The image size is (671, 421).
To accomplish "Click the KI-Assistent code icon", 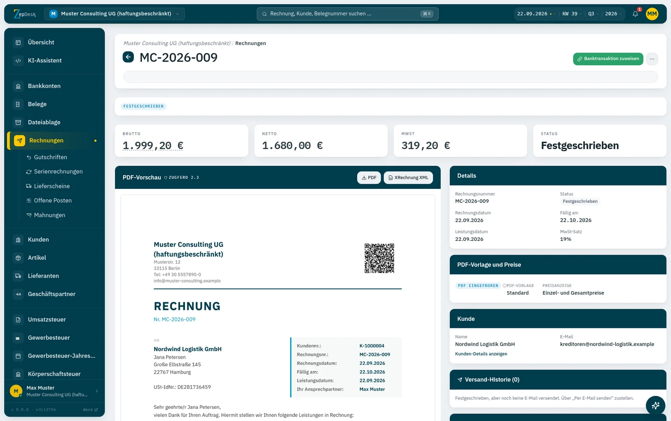I will 18,60.
